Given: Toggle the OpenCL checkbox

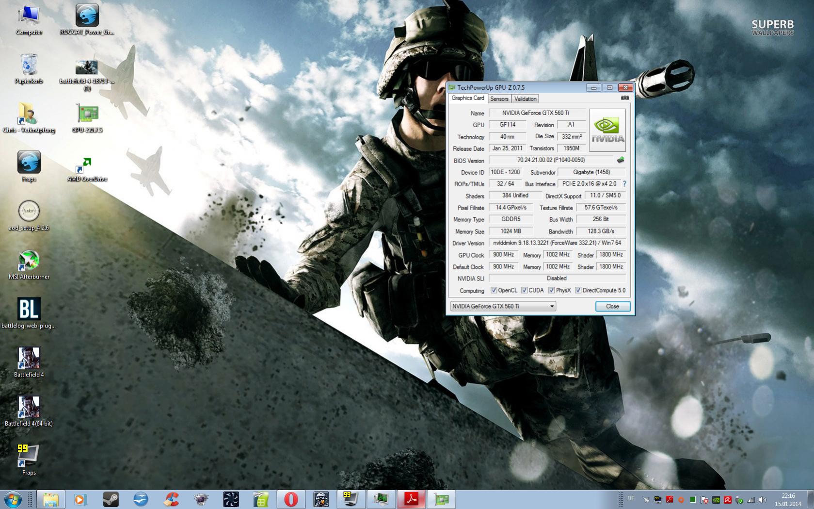Looking at the screenshot, I should click(x=494, y=290).
